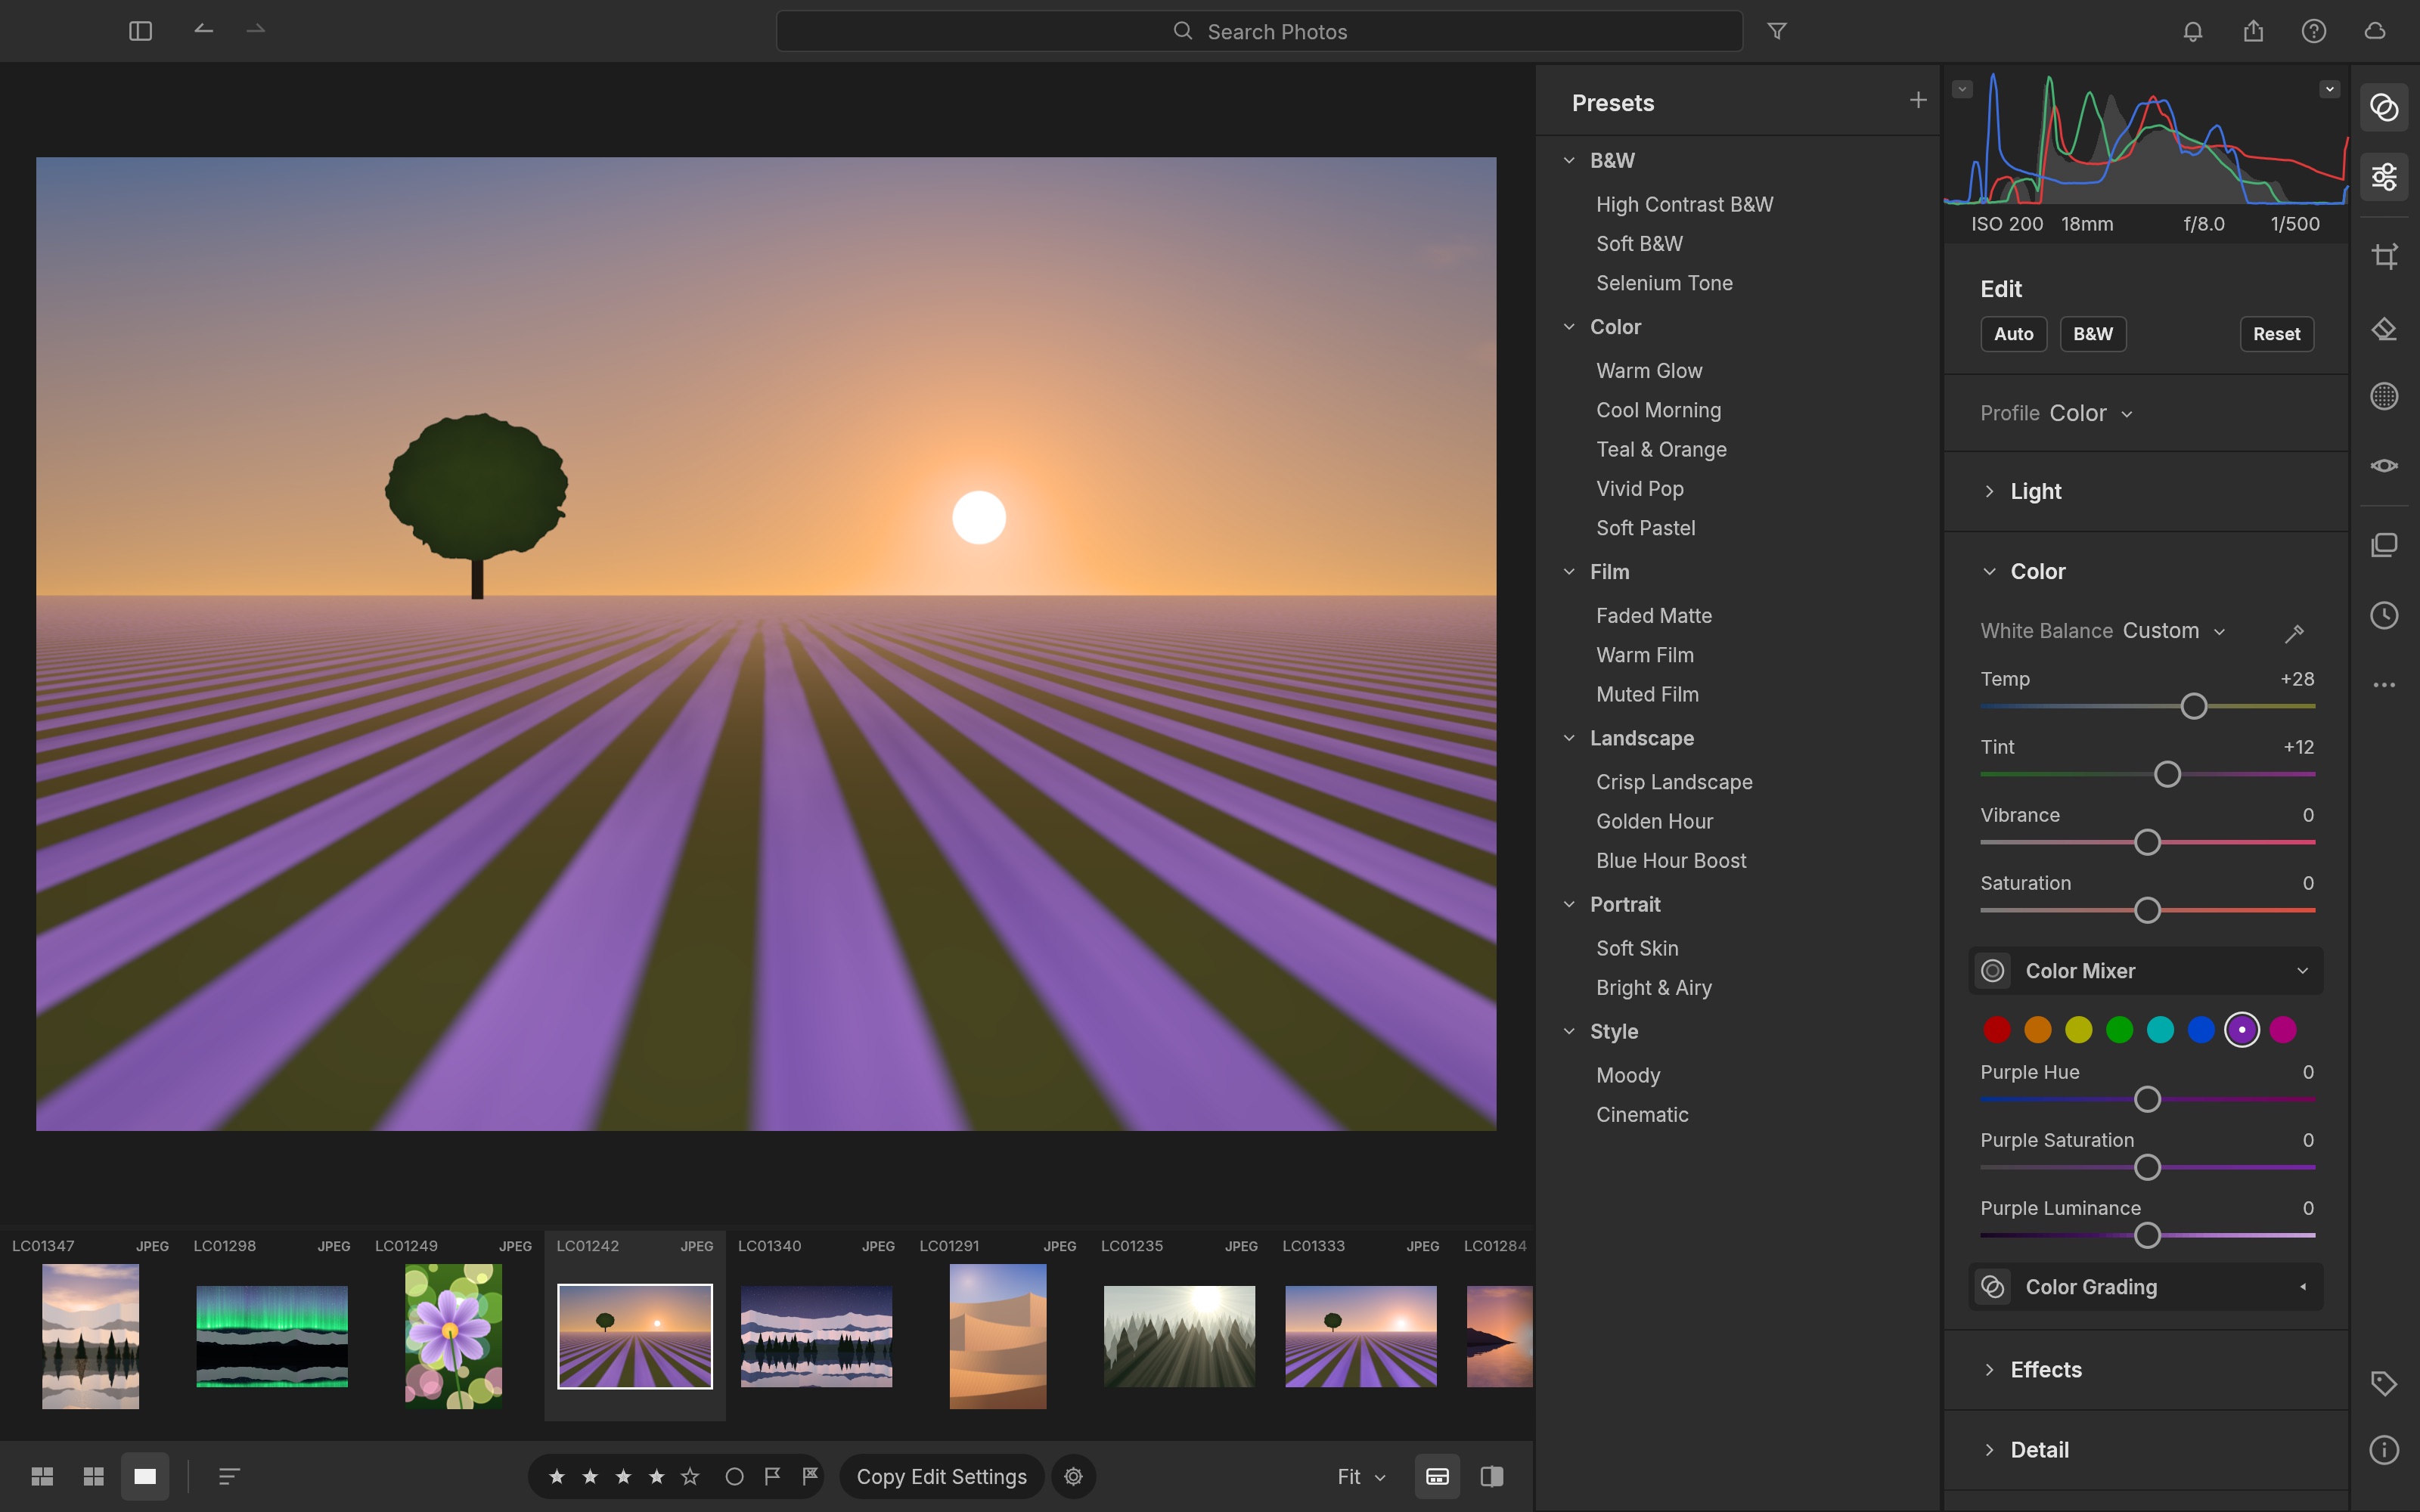The width and height of the screenshot is (2420, 1512).
Task: Click the Reset button
Action: pyautogui.click(x=2276, y=334)
